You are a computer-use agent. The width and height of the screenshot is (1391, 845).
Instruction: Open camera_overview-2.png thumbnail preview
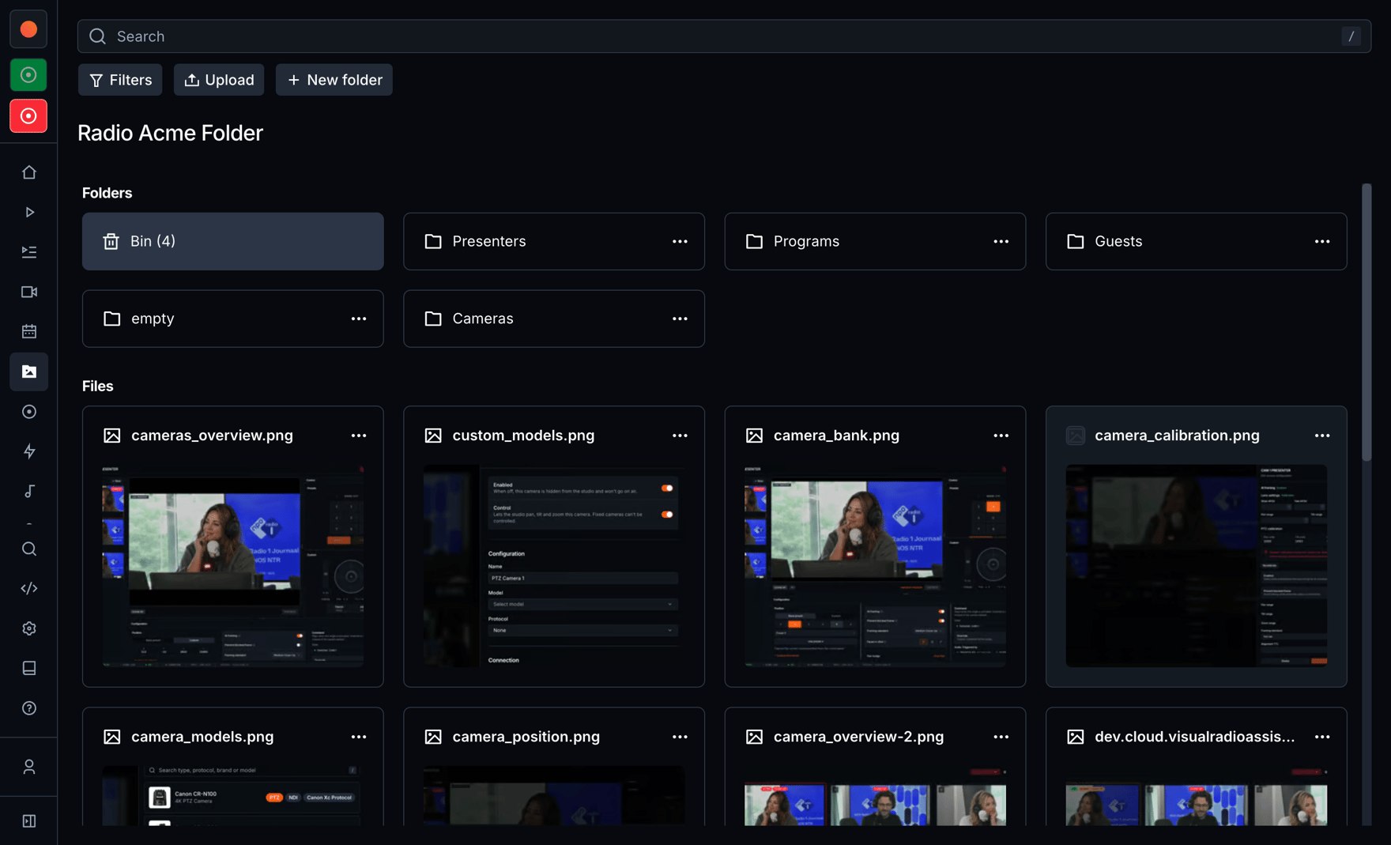(875, 796)
